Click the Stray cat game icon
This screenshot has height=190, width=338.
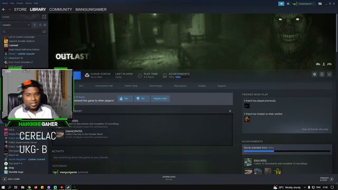click(x=6, y=168)
